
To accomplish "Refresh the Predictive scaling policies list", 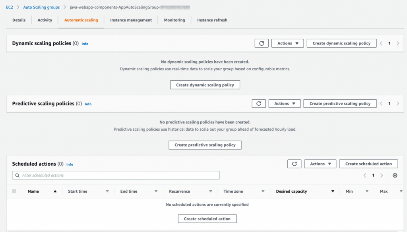I will pos(259,103).
